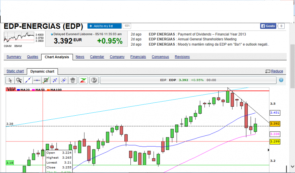Screen dimensions: 295x173
Task: Click the 3.451 MA20 price label
Action: coord(275,113)
